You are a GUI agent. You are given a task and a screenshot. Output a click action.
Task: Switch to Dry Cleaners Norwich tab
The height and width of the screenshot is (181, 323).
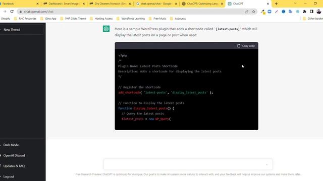point(111,4)
